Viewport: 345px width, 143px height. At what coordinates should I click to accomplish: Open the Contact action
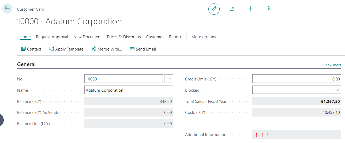click(x=31, y=49)
